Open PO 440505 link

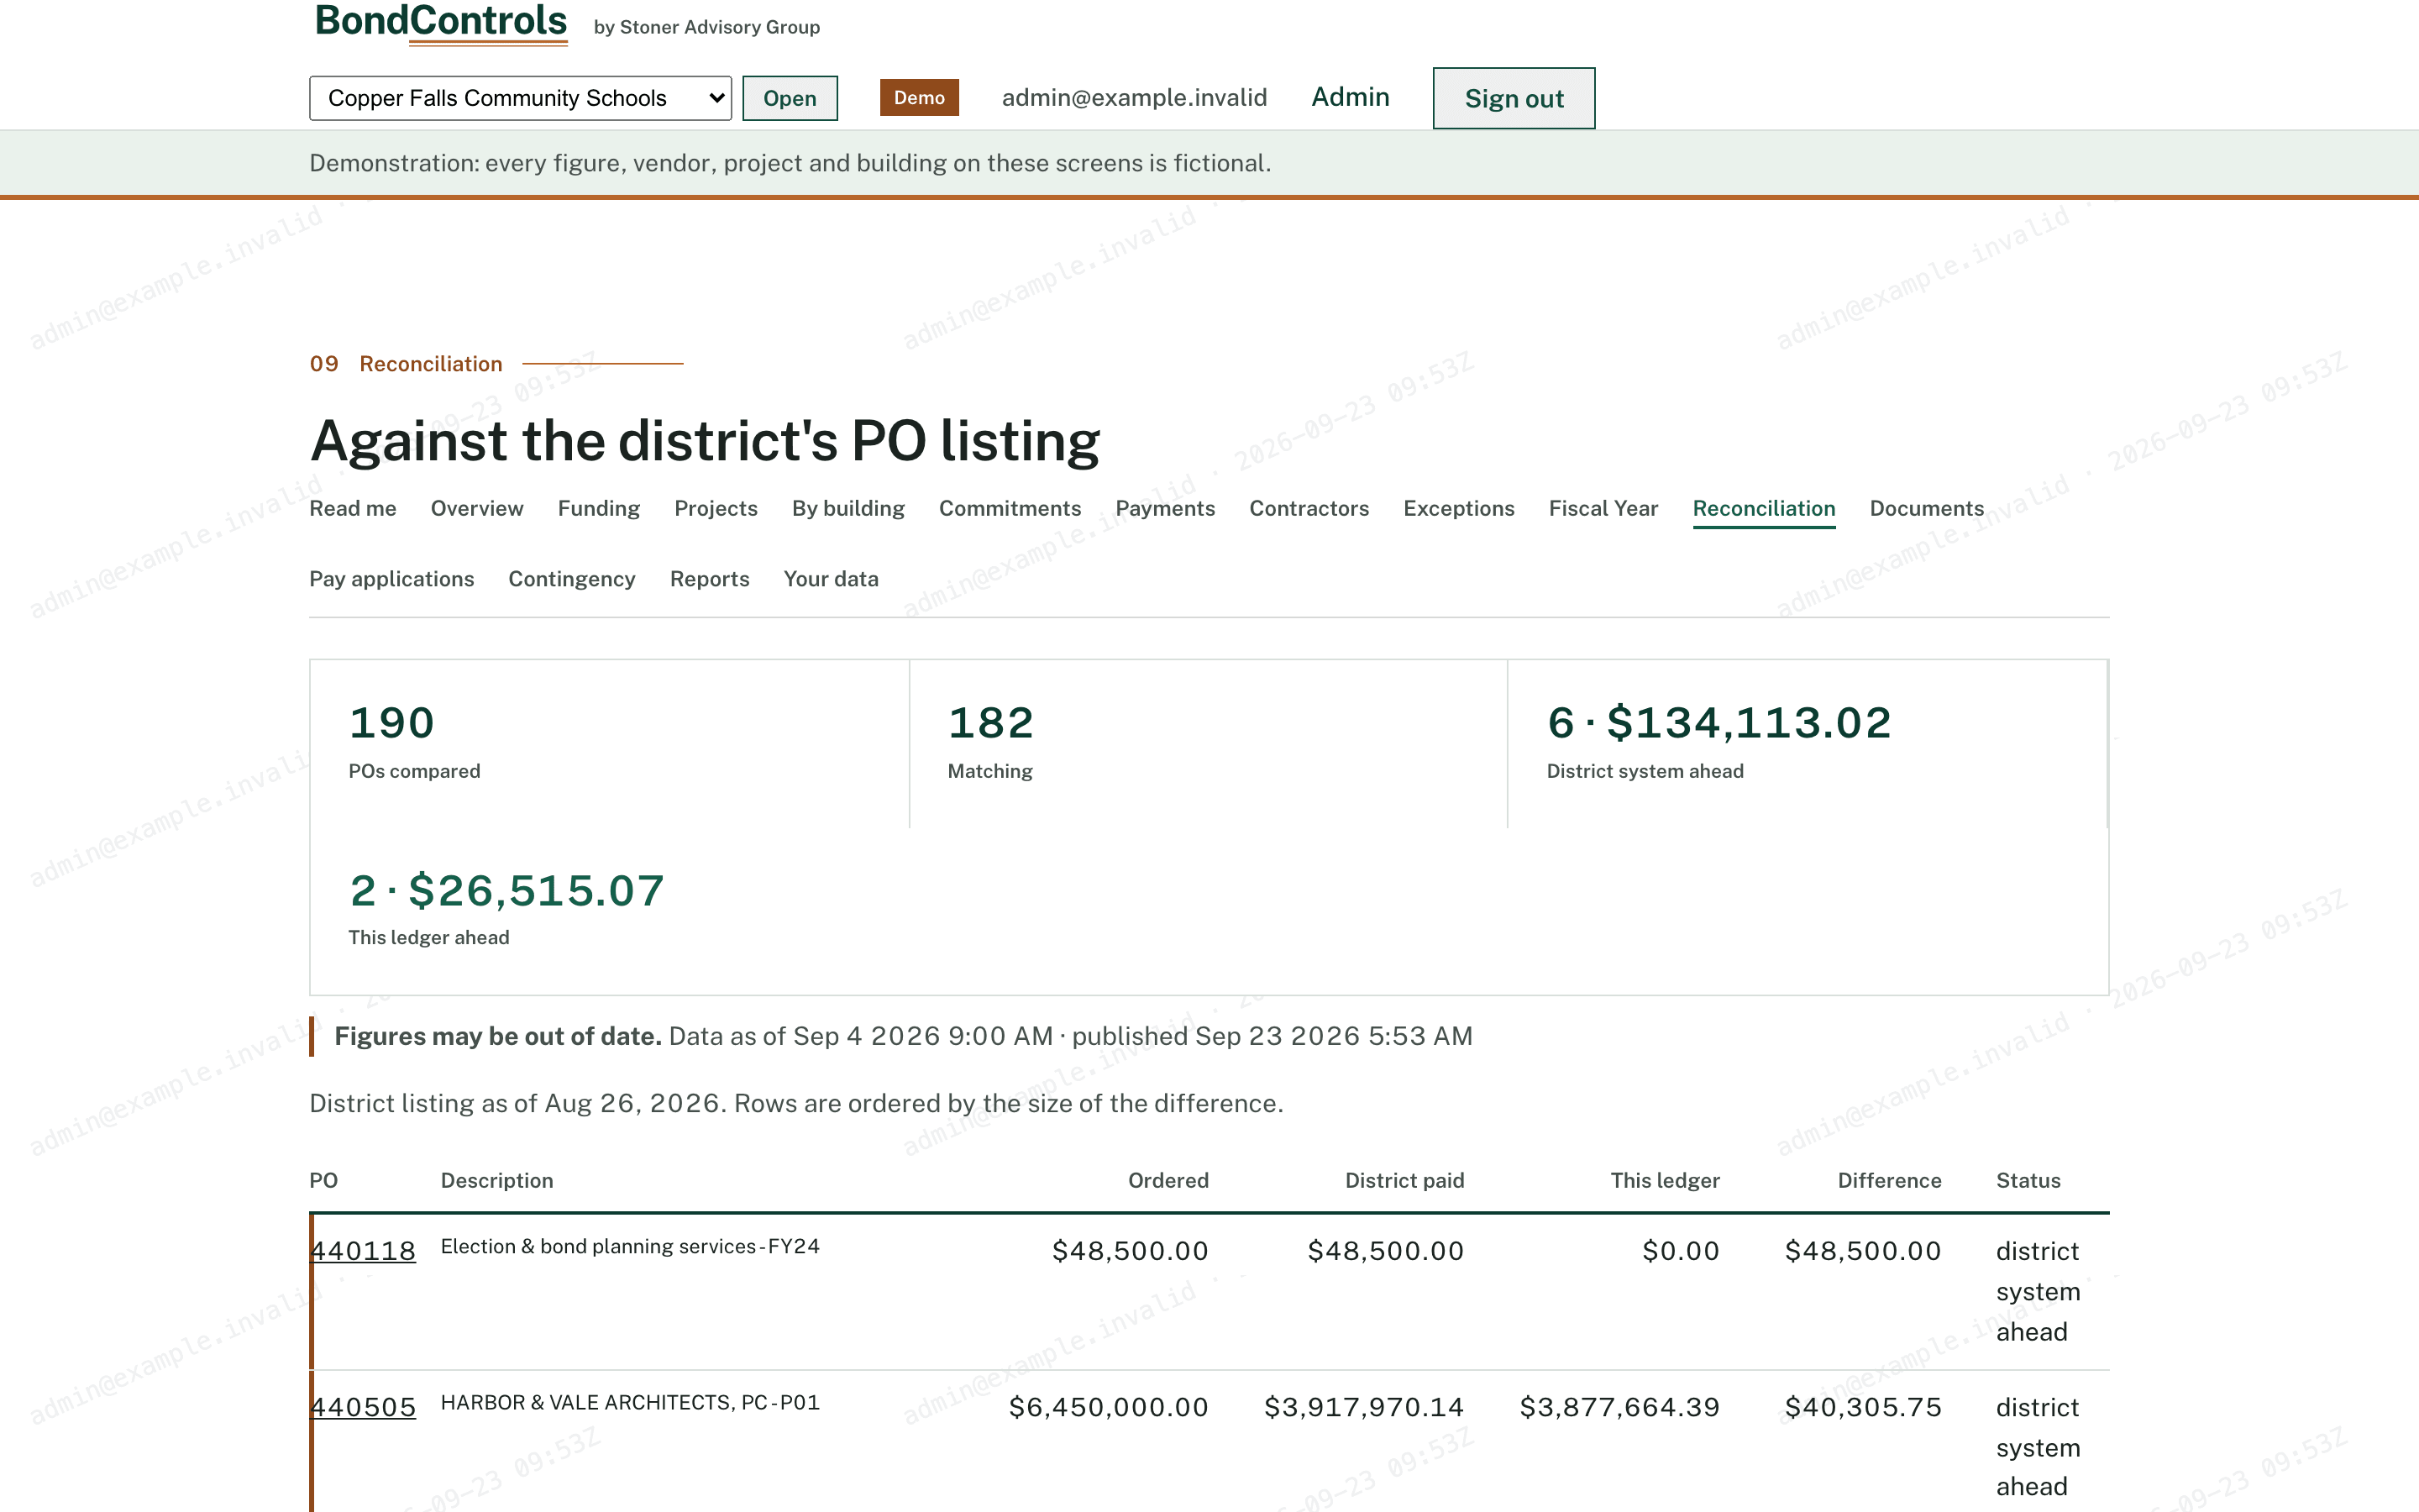pyautogui.click(x=363, y=1407)
